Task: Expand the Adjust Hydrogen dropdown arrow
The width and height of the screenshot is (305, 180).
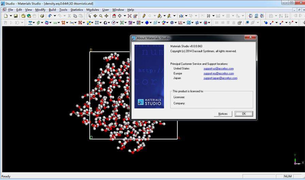Action: [x=214, y=16]
